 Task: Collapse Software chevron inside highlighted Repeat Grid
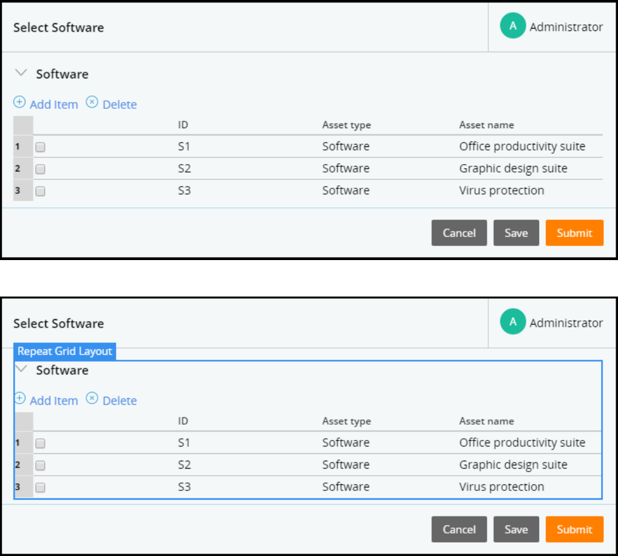click(21, 369)
